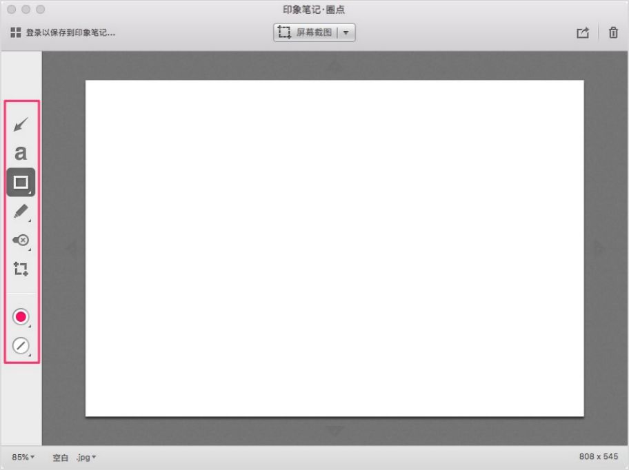Click the canvas extend-left arrow

pyautogui.click(x=72, y=248)
